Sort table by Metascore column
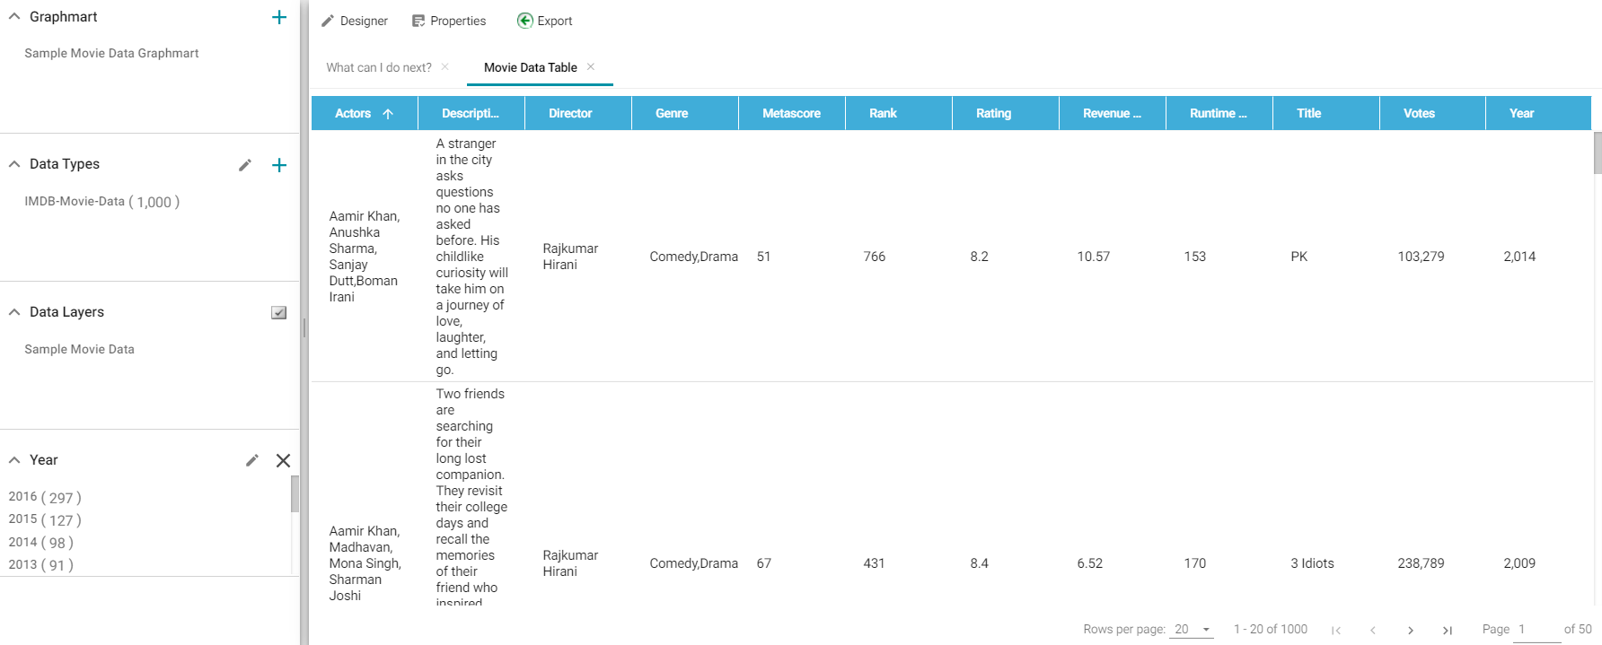Viewport: 1602px width, 645px height. (x=791, y=113)
